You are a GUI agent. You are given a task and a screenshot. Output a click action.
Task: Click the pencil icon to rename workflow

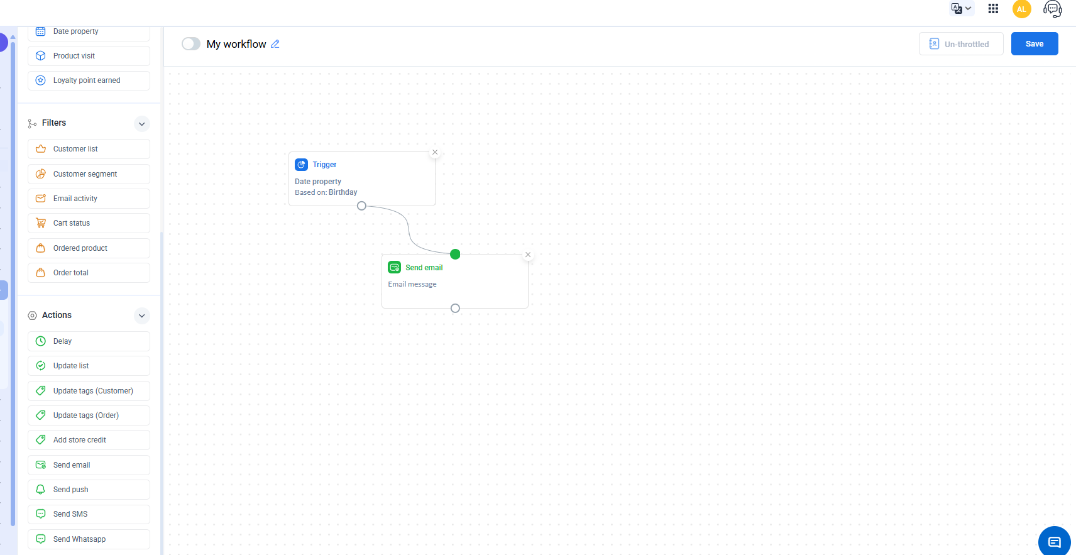[x=275, y=44]
